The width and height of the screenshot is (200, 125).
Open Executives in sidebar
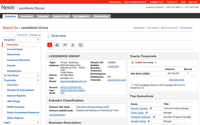pos(13,55)
